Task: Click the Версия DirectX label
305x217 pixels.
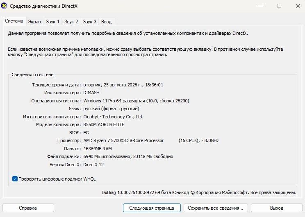Action: click(65, 165)
